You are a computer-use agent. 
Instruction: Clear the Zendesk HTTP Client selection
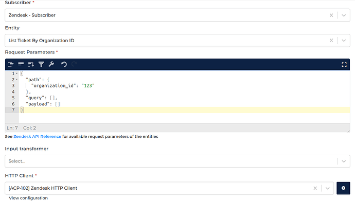(x=315, y=188)
